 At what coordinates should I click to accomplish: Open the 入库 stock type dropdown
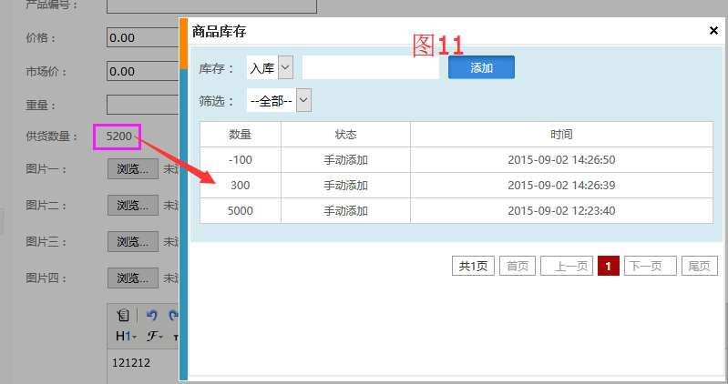(x=271, y=67)
